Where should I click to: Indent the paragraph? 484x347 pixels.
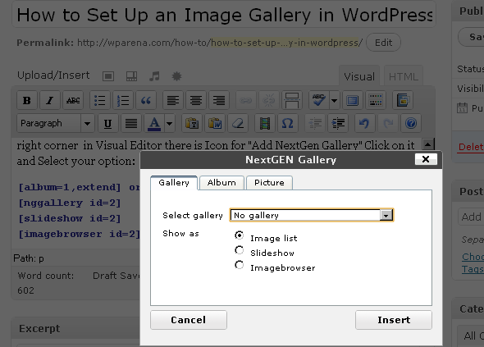[338, 123]
